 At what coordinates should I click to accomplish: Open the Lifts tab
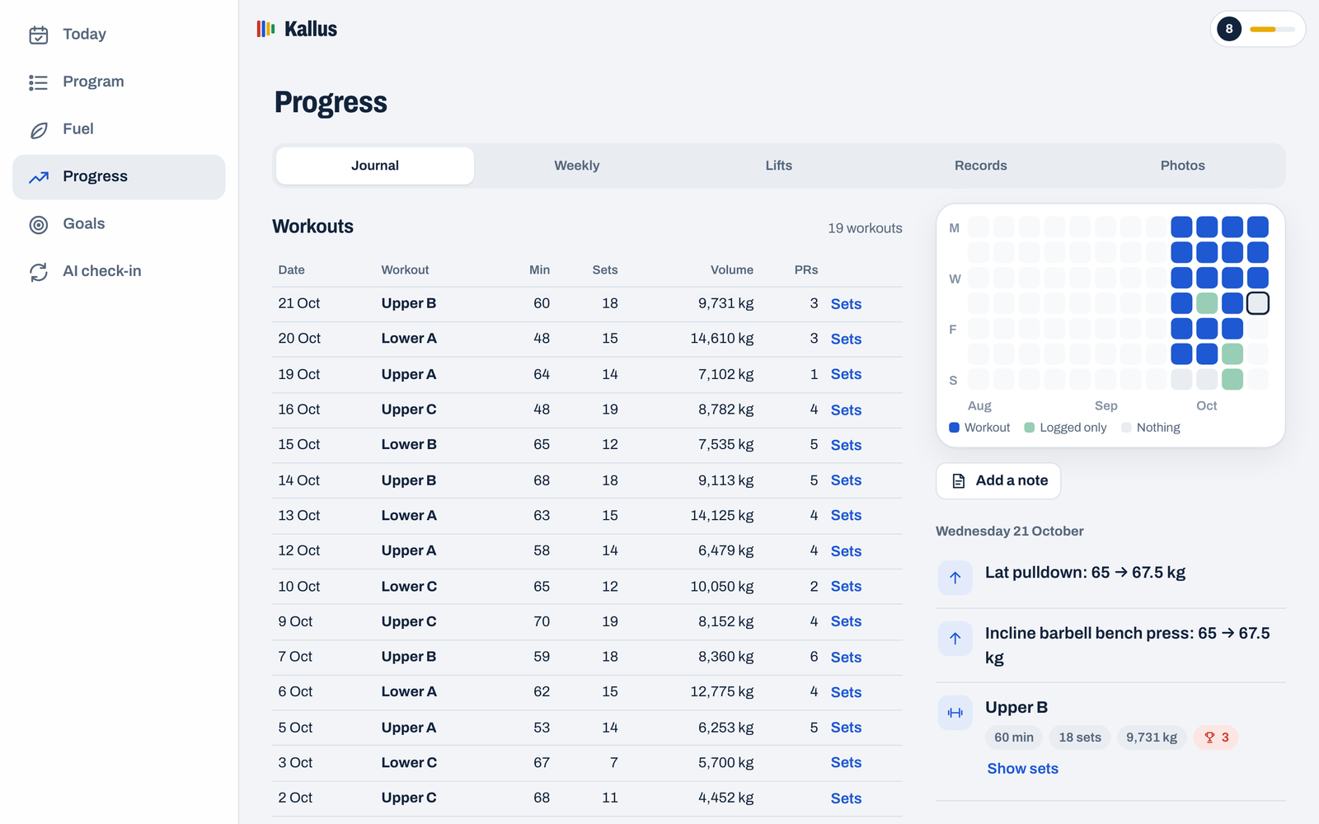(x=779, y=166)
